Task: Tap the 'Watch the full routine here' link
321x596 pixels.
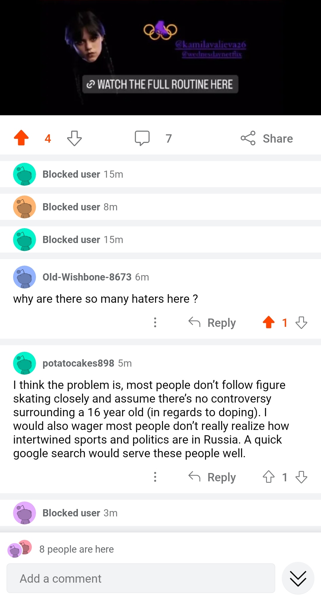Action: tap(160, 84)
